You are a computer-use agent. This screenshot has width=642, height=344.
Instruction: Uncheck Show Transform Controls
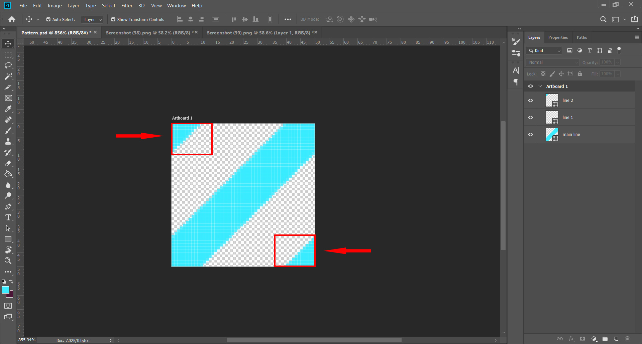[x=113, y=19]
